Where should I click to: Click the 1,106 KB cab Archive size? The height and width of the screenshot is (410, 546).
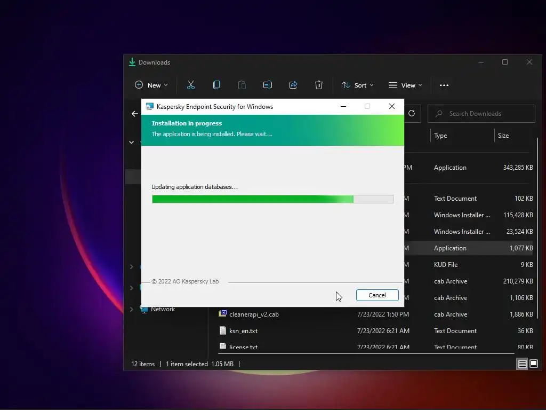521,298
